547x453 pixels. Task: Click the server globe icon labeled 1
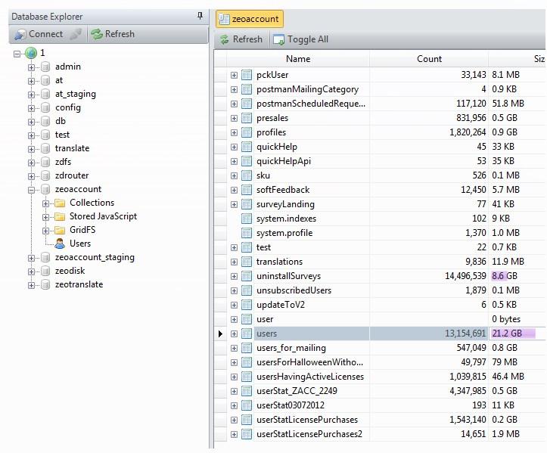tap(30, 53)
